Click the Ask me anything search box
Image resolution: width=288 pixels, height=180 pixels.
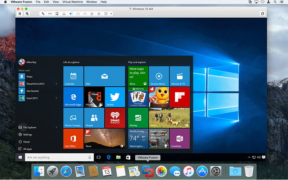pos(59,157)
